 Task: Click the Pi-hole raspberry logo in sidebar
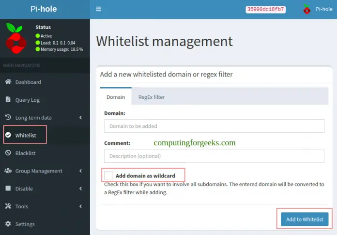tap(16, 38)
